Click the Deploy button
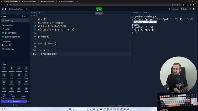The height and width of the screenshot is (111, 198). click(x=184, y=9)
